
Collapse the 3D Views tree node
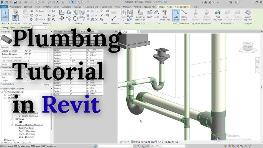click(x=12, y=119)
